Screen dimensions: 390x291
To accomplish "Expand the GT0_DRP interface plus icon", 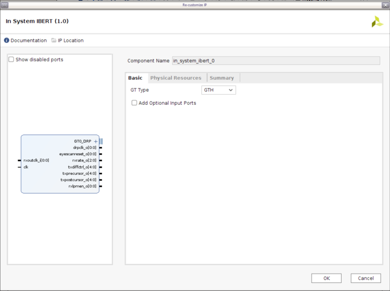I will [x=96, y=141].
